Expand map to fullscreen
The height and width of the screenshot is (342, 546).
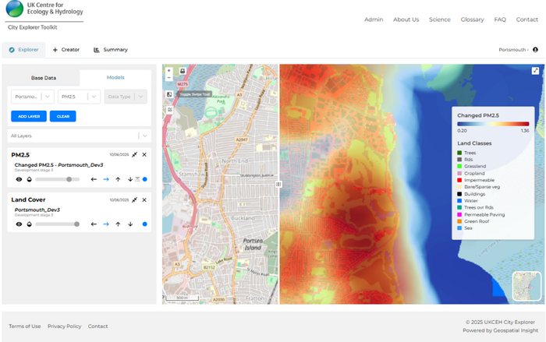click(x=536, y=71)
